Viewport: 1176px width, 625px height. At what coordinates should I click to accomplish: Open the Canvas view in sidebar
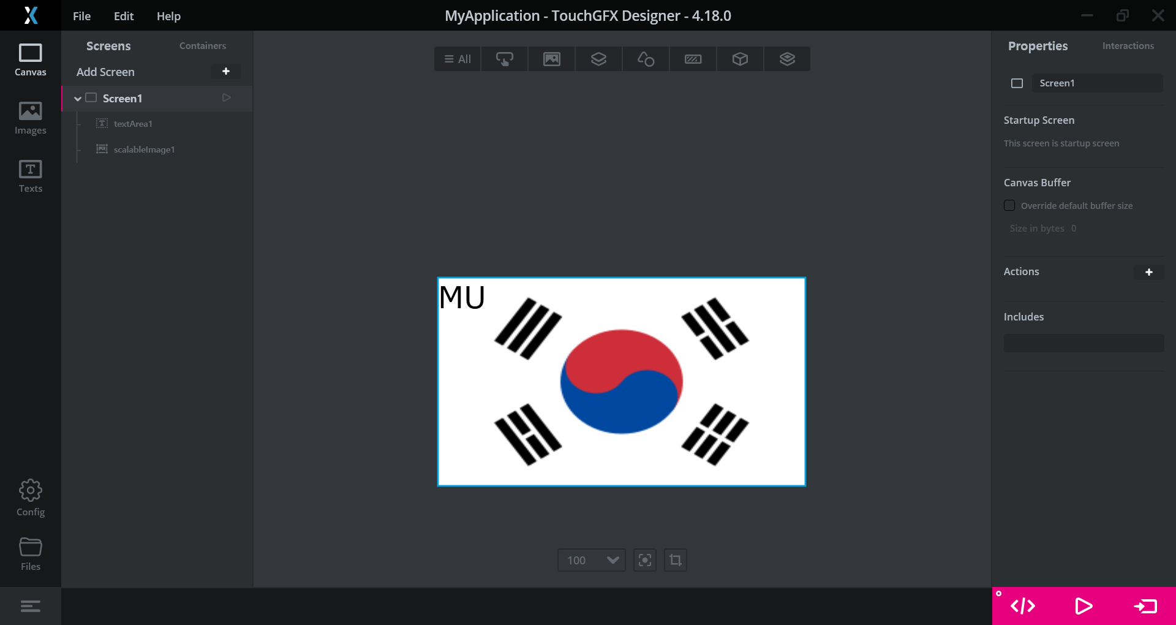(31, 60)
